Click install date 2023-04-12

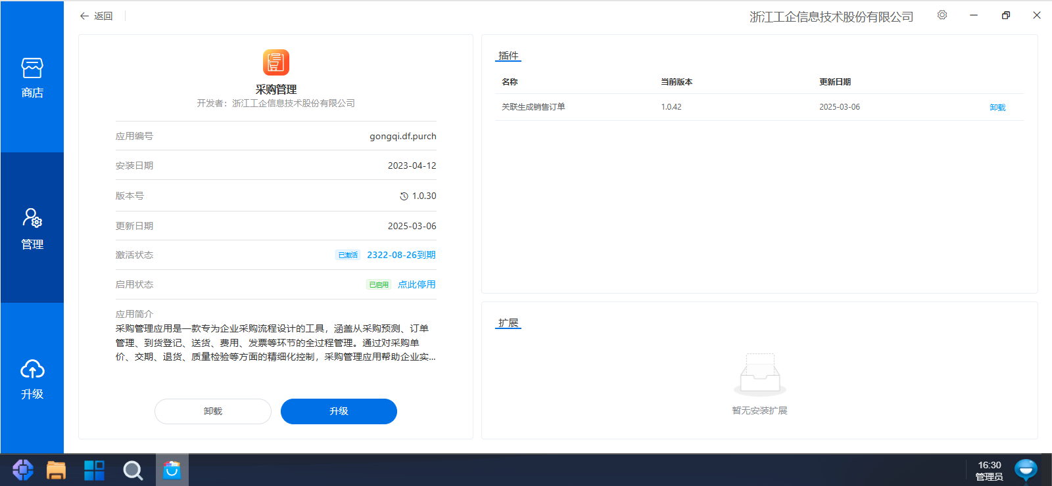[412, 166]
